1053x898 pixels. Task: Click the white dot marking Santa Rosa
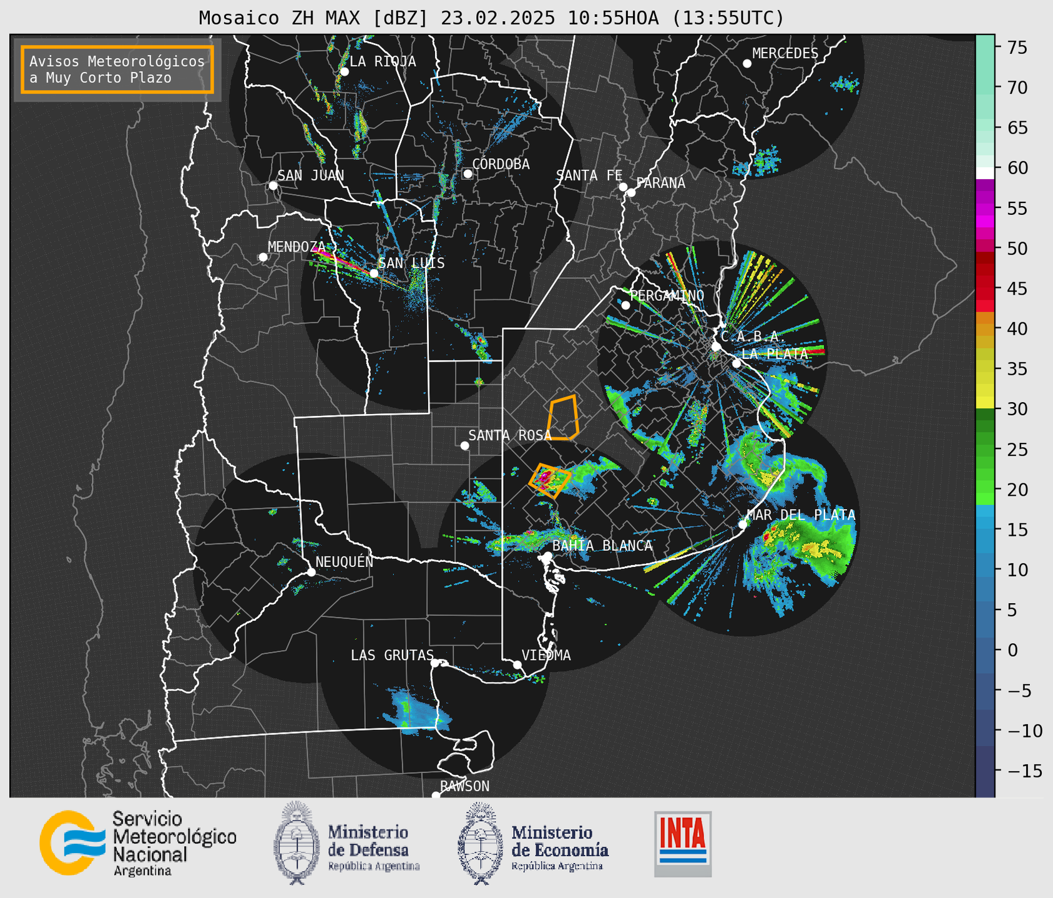coord(464,445)
